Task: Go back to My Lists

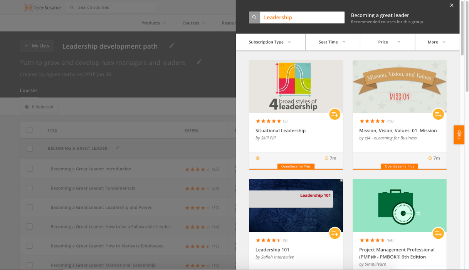Action: (x=37, y=46)
